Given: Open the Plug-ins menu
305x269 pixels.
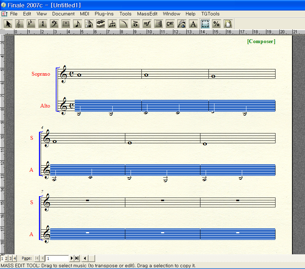Looking at the screenshot, I should click(x=104, y=14).
